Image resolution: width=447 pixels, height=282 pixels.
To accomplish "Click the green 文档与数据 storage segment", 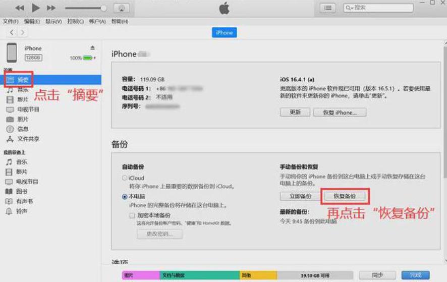I will coord(200,275).
